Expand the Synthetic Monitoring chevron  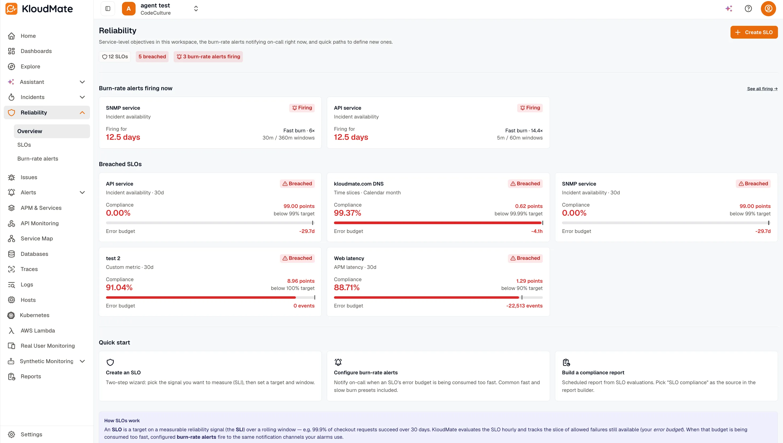[x=82, y=361]
